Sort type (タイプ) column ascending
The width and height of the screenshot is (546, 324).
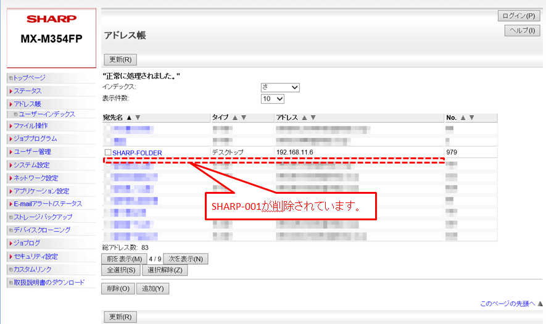[235, 118]
